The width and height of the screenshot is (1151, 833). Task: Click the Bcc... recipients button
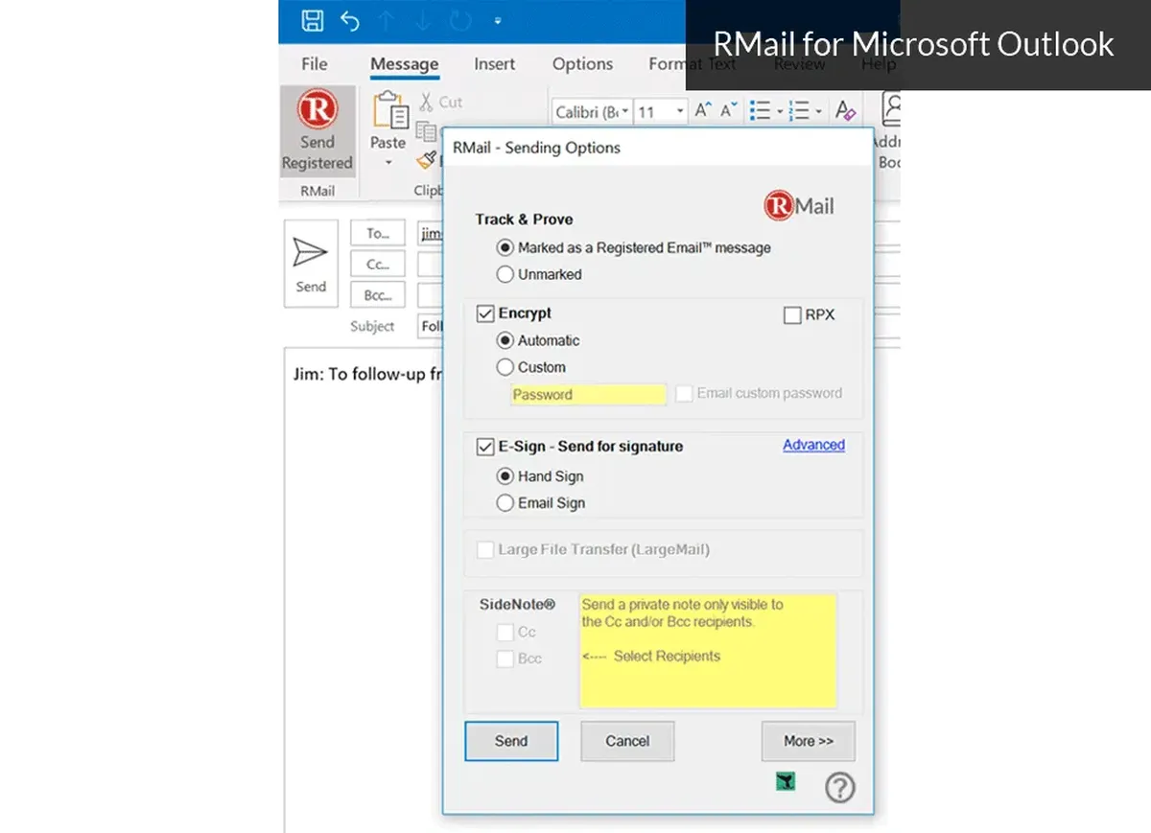378,294
